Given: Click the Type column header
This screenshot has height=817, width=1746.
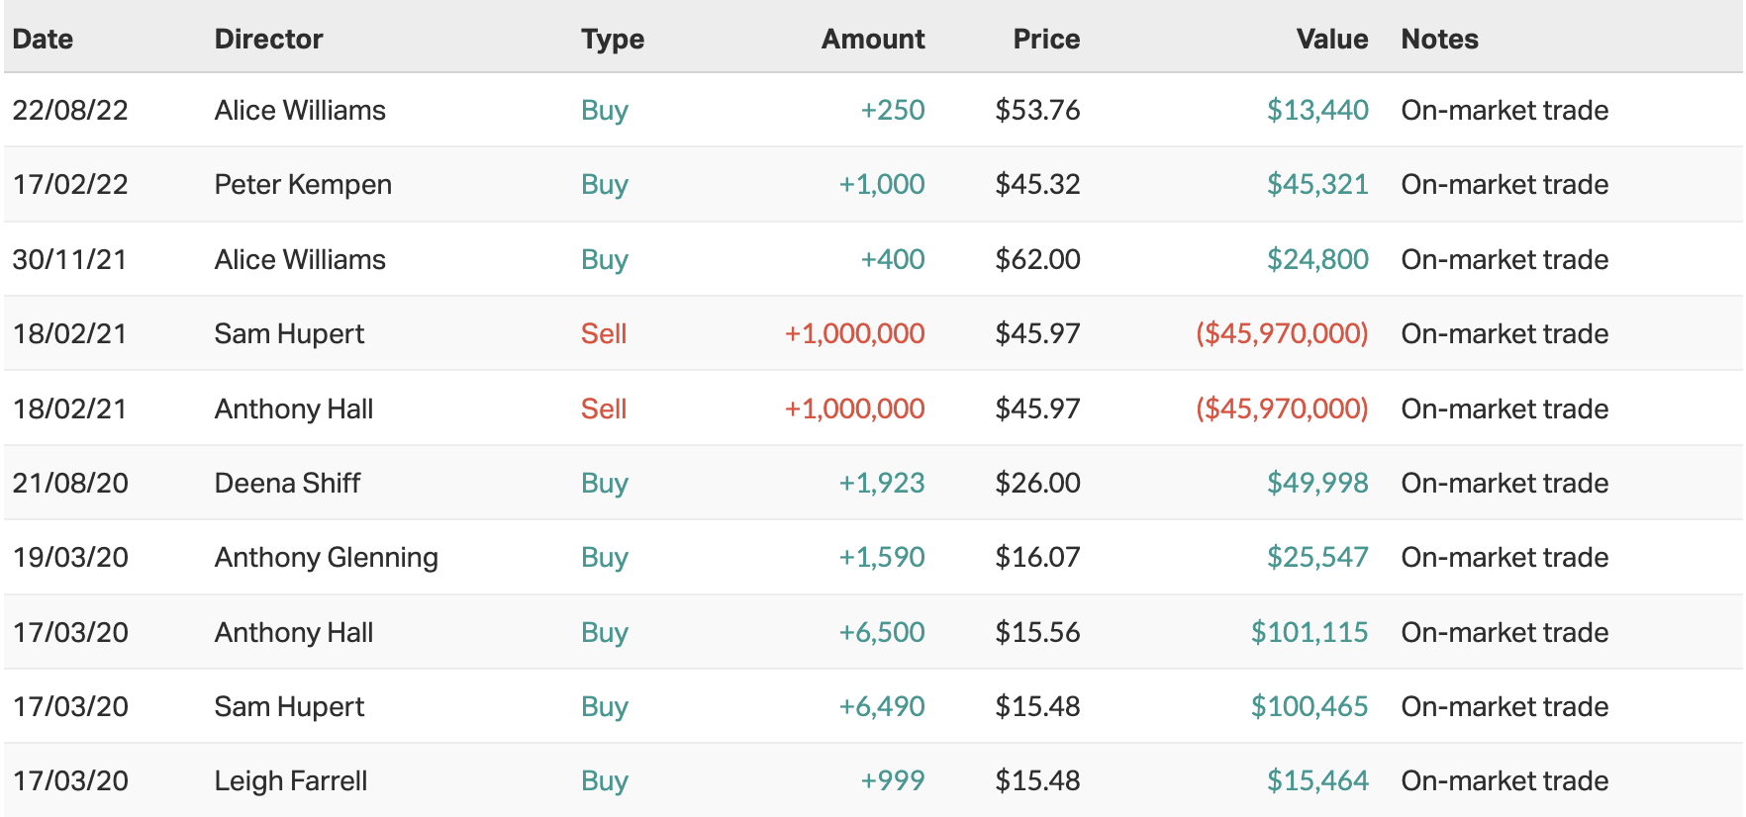Looking at the screenshot, I should (x=612, y=39).
